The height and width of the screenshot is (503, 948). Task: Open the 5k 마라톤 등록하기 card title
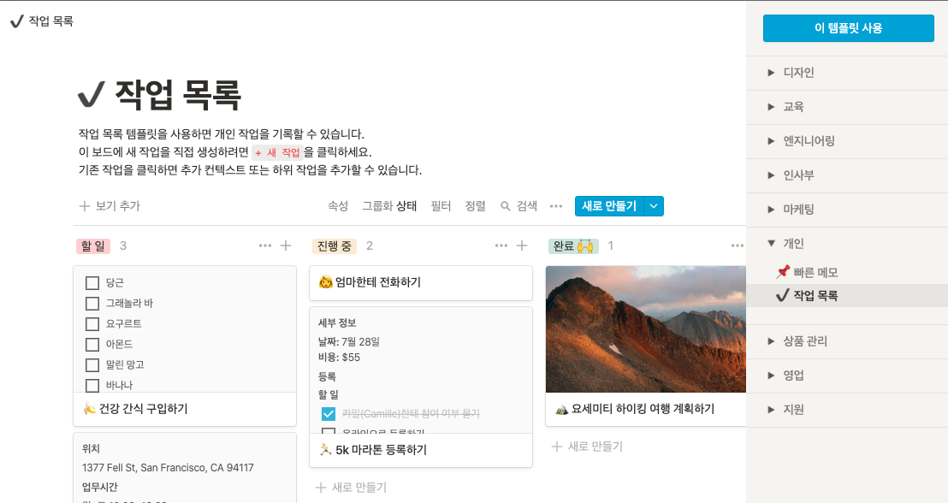tap(381, 450)
